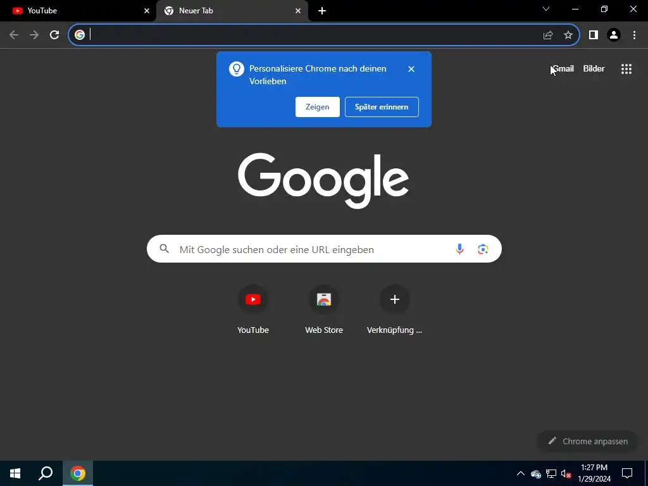
Task: Click Chrome anpassen button
Action: [x=587, y=441]
